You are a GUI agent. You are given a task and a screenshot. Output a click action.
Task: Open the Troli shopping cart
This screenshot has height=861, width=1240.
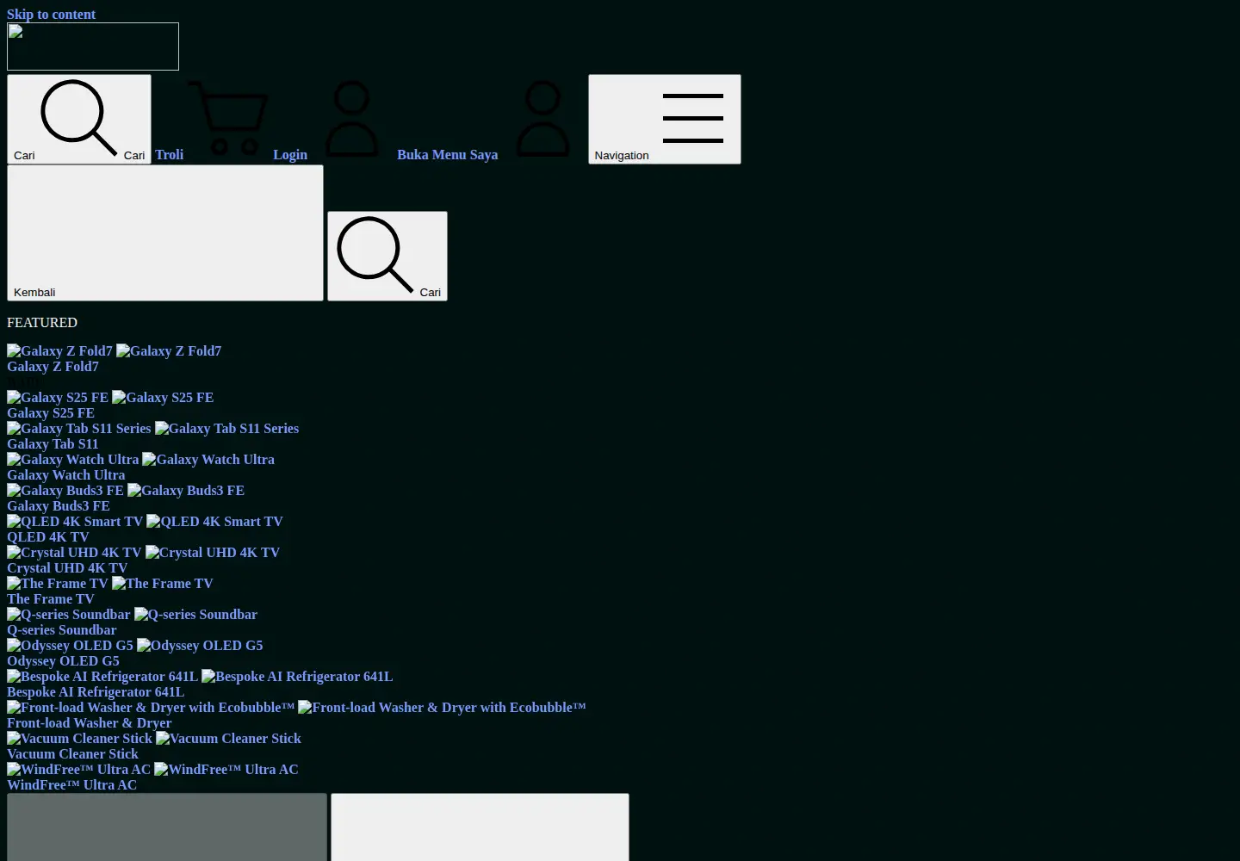coord(212,119)
